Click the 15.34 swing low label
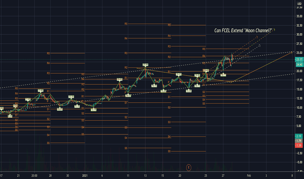Screen dimensions: 304x179 coord(189,91)
